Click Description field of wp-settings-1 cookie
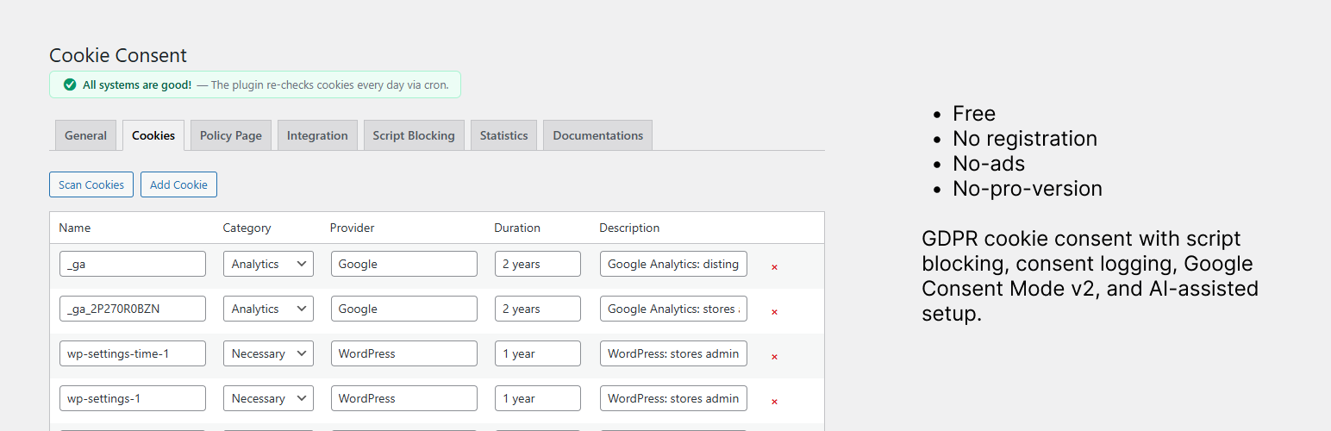The height and width of the screenshot is (431, 1331). pyautogui.click(x=673, y=398)
